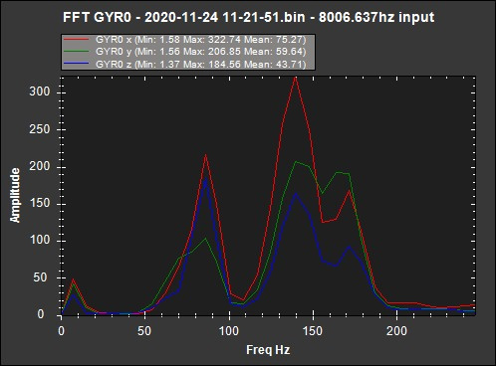Click the blue GYR0 z legend line swatch

click(76, 64)
